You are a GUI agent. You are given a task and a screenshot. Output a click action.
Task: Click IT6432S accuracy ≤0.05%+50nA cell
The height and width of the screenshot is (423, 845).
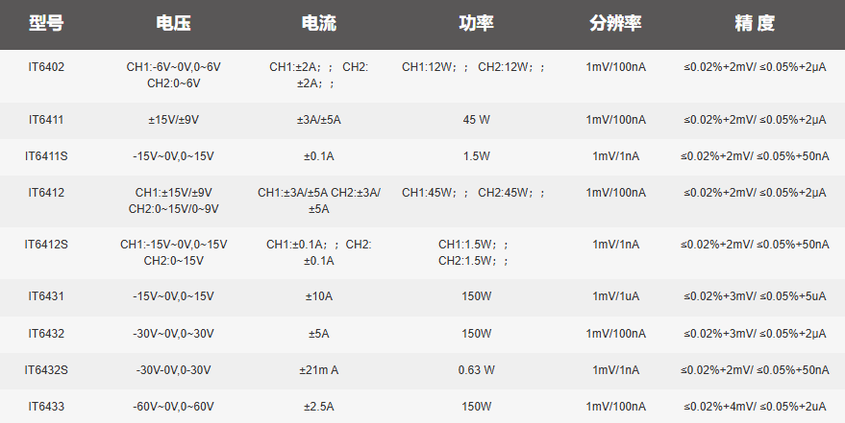755,370
